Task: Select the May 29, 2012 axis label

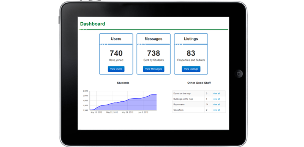Action: coord(127,112)
